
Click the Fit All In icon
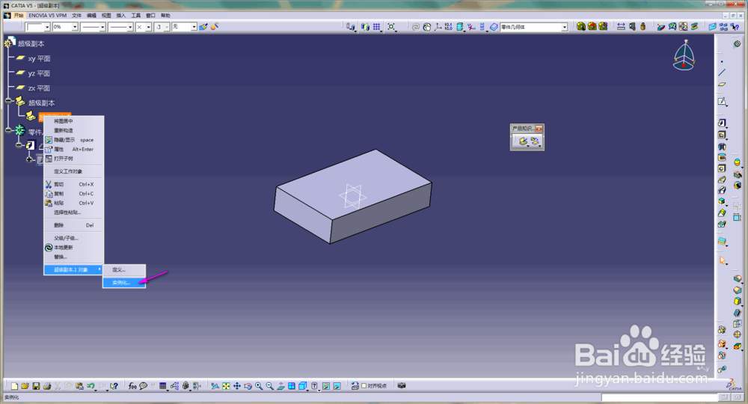(226, 386)
